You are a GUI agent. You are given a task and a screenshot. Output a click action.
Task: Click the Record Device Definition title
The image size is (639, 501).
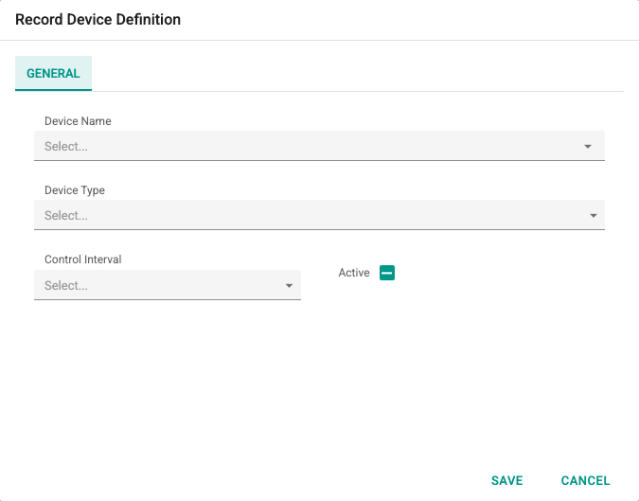pyautogui.click(x=98, y=20)
